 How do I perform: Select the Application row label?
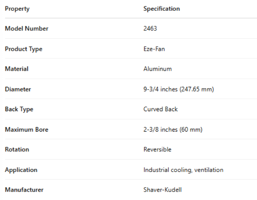click(21, 170)
